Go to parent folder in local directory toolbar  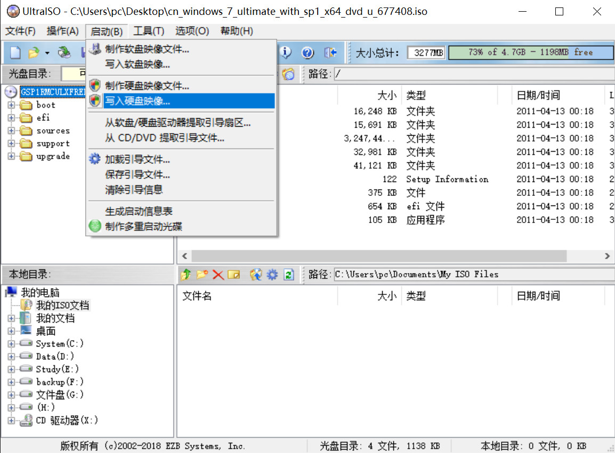(185, 274)
